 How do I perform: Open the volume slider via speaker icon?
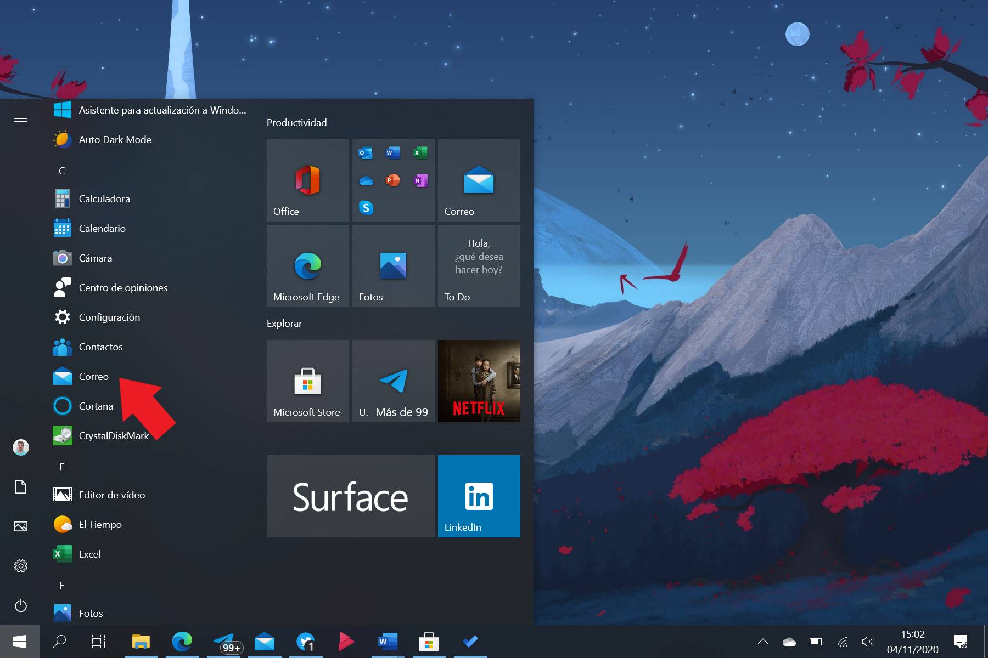(868, 641)
